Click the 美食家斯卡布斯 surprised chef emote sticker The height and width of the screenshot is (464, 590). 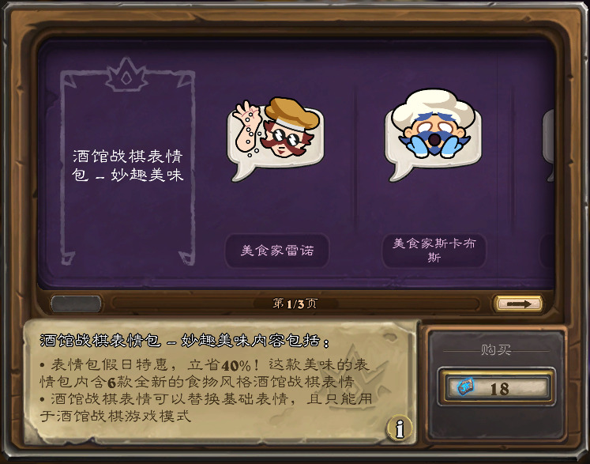434,135
